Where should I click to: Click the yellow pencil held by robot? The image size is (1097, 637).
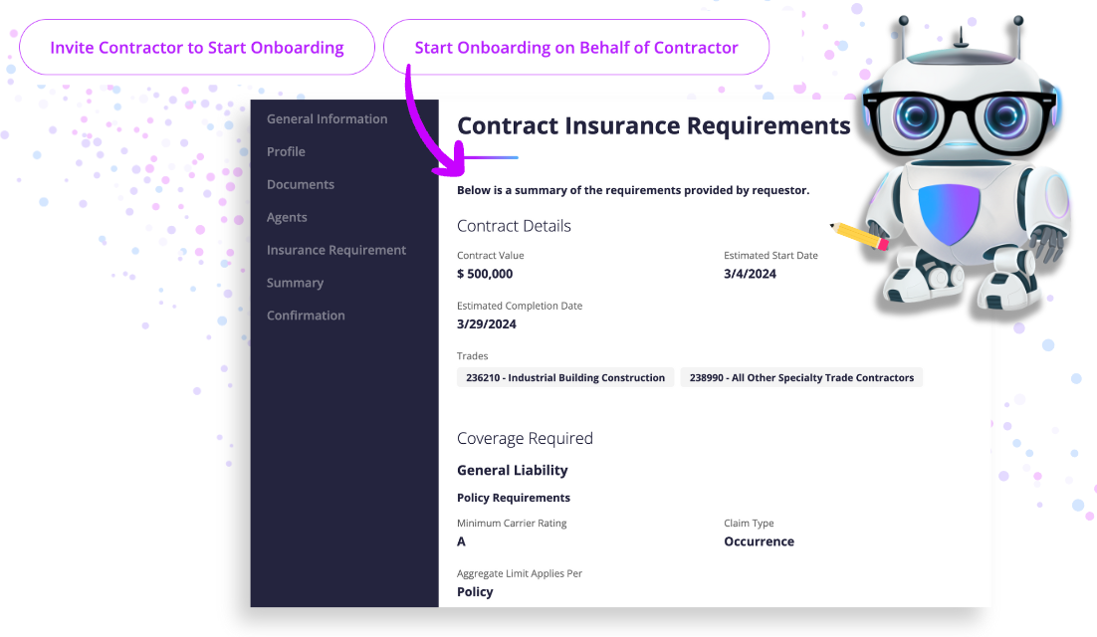click(x=858, y=234)
